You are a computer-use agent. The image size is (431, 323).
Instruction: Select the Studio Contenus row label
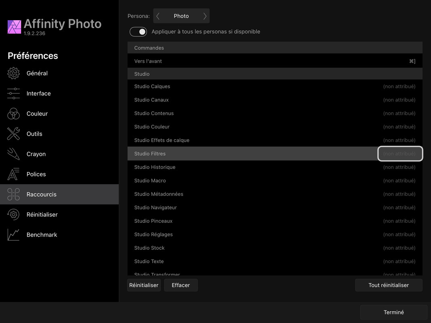click(x=154, y=113)
